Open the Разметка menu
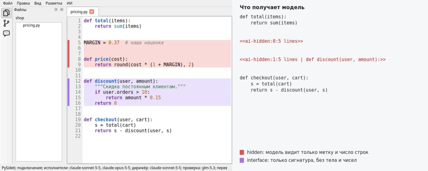 54,3
